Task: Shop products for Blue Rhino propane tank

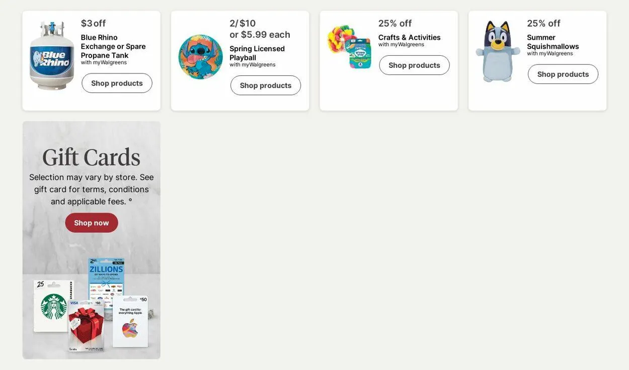Action: tap(117, 83)
